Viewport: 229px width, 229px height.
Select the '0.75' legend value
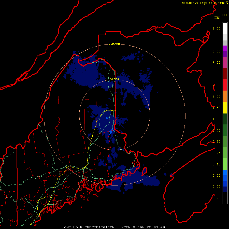click(x=217, y=131)
